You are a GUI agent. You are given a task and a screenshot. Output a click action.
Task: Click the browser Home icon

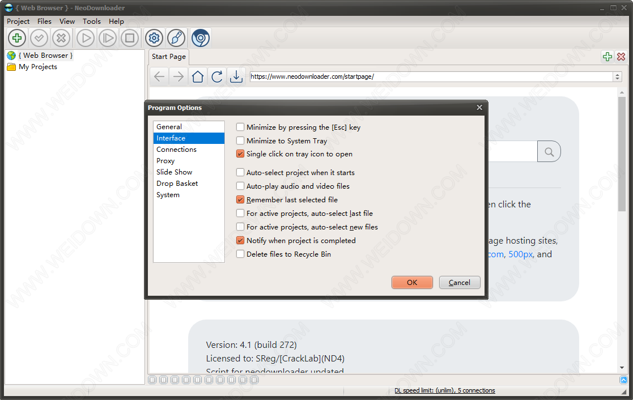(x=197, y=76)
